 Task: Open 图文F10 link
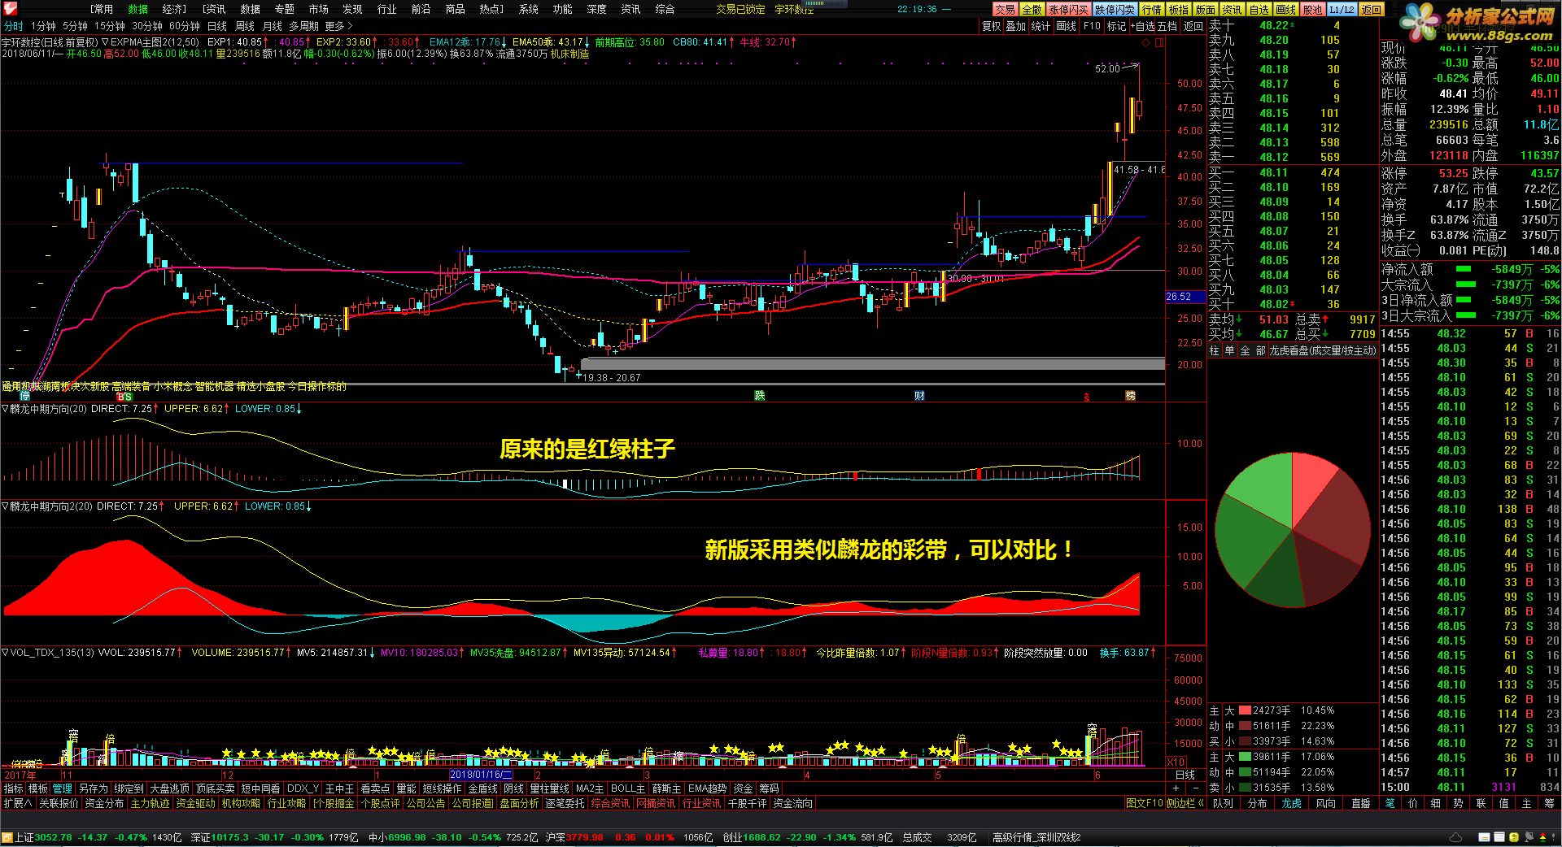1144,803
